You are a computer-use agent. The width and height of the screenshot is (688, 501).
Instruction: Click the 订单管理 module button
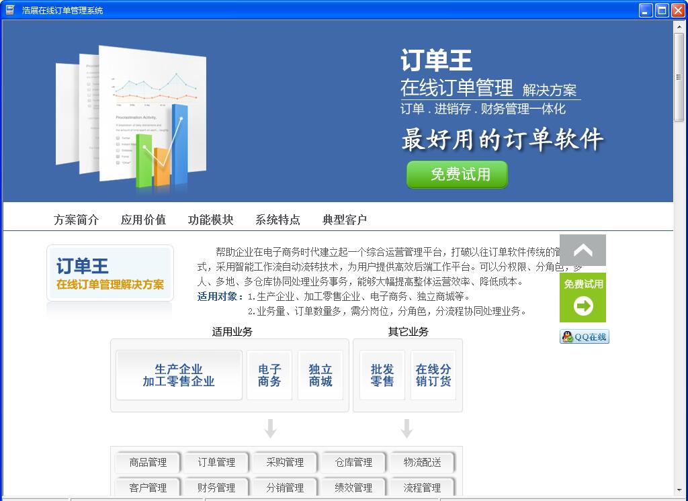pos(216,462)
